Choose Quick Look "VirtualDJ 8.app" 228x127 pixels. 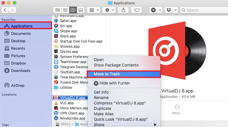pyautogui.click(x=124, y=119)
